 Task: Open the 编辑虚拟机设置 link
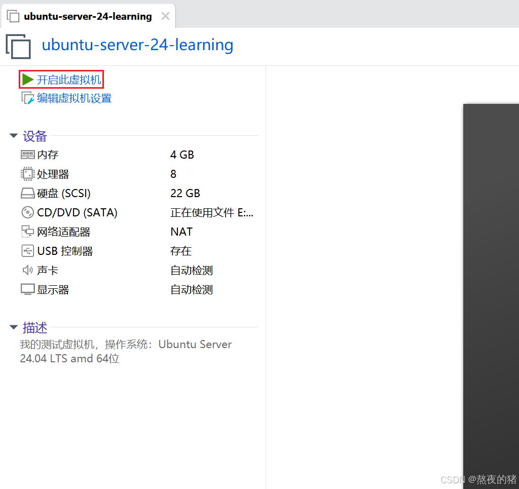click(74, 98)
